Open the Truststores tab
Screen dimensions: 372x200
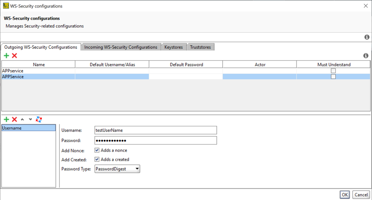click(200, 47)
